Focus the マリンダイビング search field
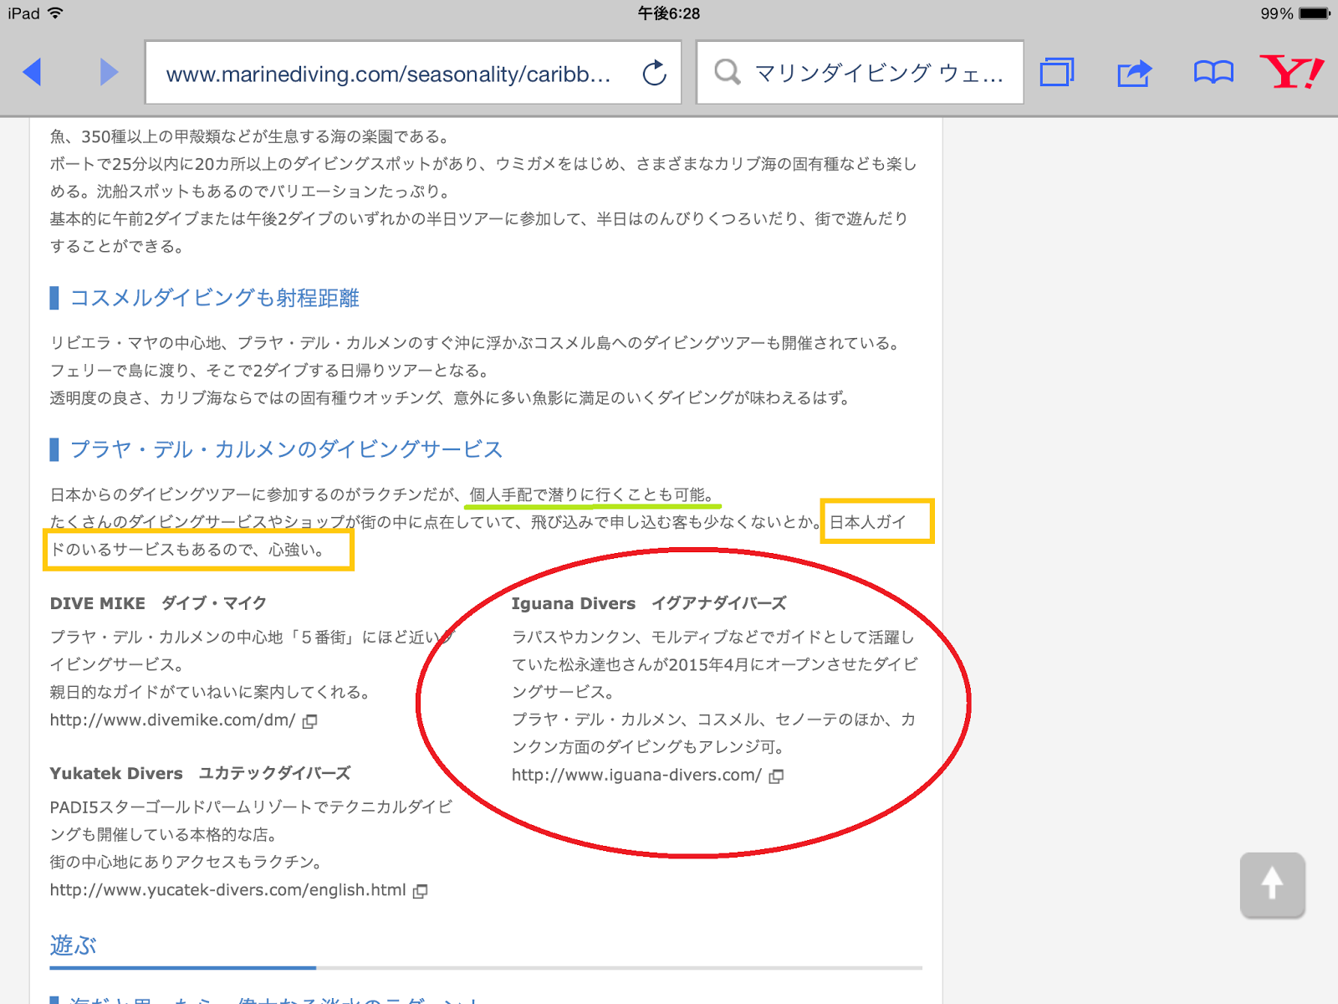 (x=860, y=73)
